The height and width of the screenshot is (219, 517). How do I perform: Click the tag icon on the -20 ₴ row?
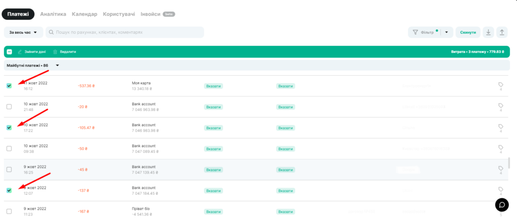[x=500, y=105]
